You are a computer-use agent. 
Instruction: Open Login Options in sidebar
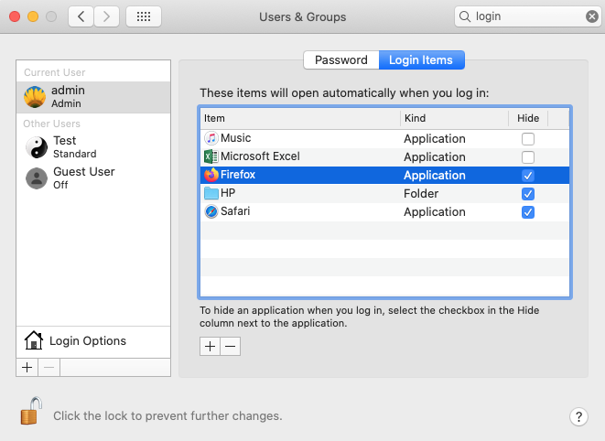[x=87, y=341]
